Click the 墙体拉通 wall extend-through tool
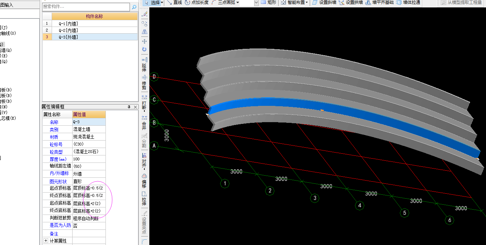Screen dimensions: 486x245 [408, 2]
